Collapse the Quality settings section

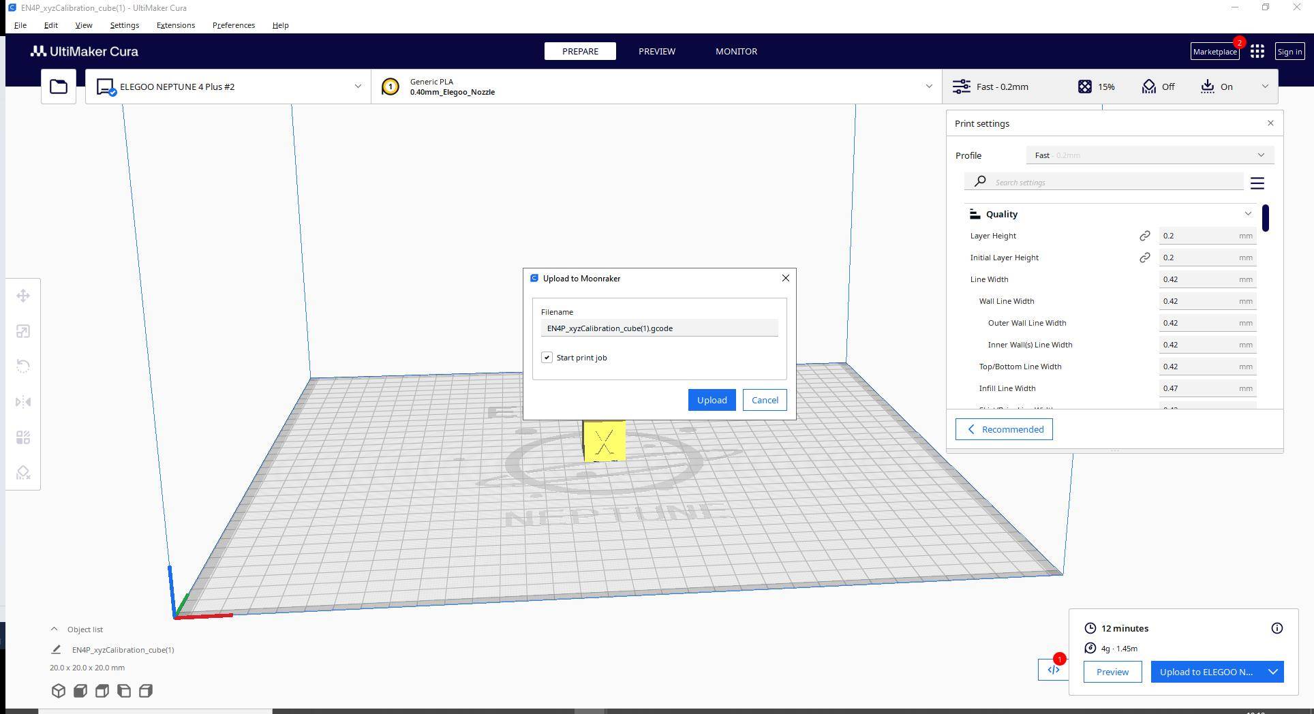click(1248, 214)
